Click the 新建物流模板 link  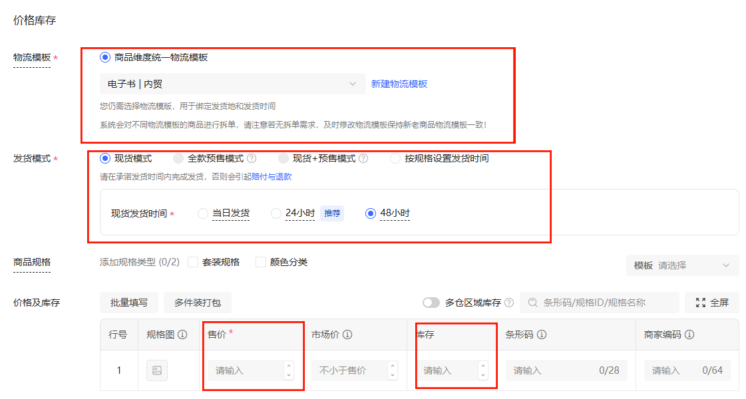click(x=399, y=84)
